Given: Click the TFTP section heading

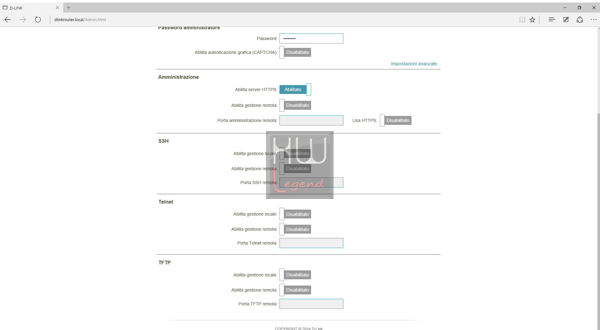Looking at the screenshot, I should click(x=165, y=263).
